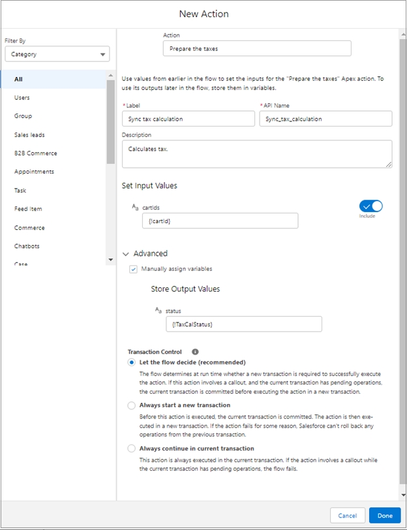Select the All category
Viewport: 407px width, 530px height.
pos(19,79)
